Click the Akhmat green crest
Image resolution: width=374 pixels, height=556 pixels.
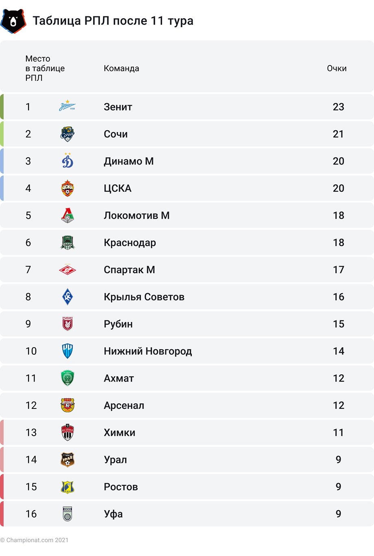click(x=67, y=378)
